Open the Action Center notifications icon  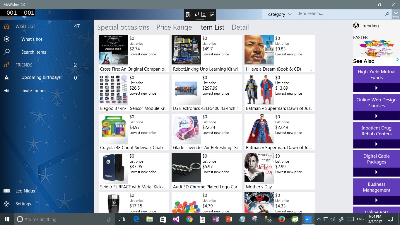coord(390,219)
